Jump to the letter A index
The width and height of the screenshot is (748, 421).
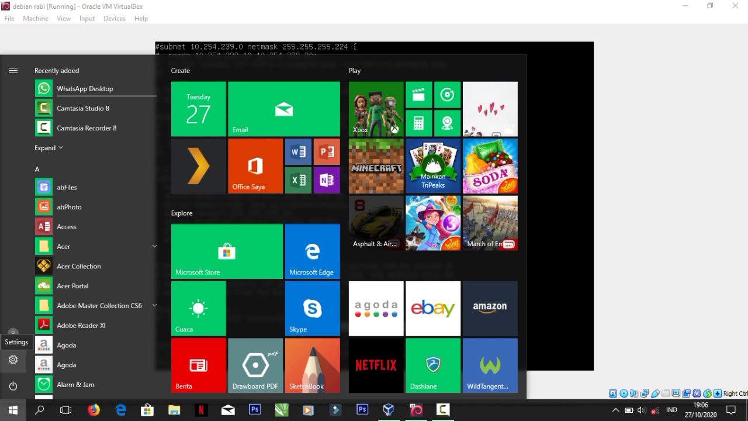point(37,169)
